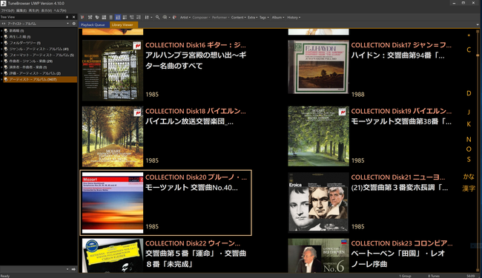The width and height of the screenshot is (482, 278).
Task: Open the Content filter dropdown
Action: 238,18
